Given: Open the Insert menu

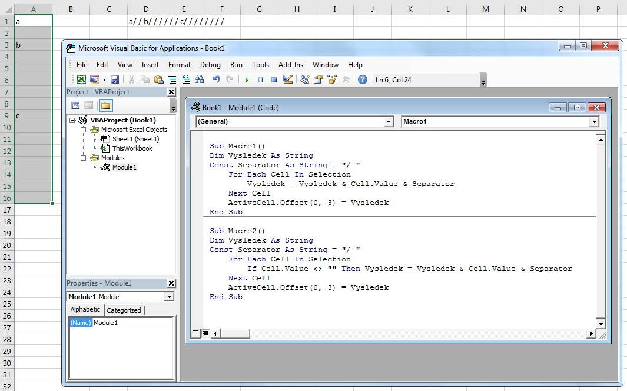Looking at the screenshot, I should (x=150, y=65).
